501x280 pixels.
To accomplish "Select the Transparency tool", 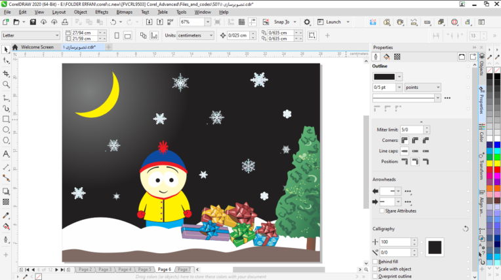I will [x=6, y=202].
